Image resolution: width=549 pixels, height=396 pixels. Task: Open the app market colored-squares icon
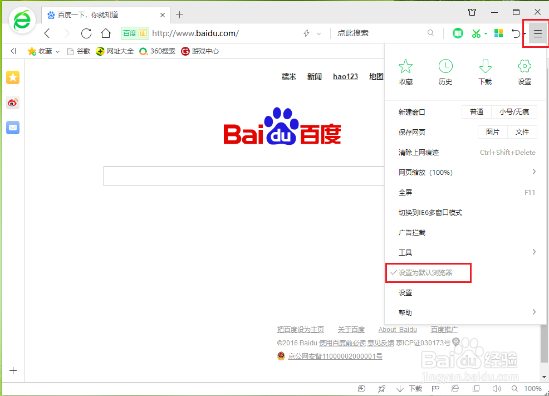click(498, 33)
